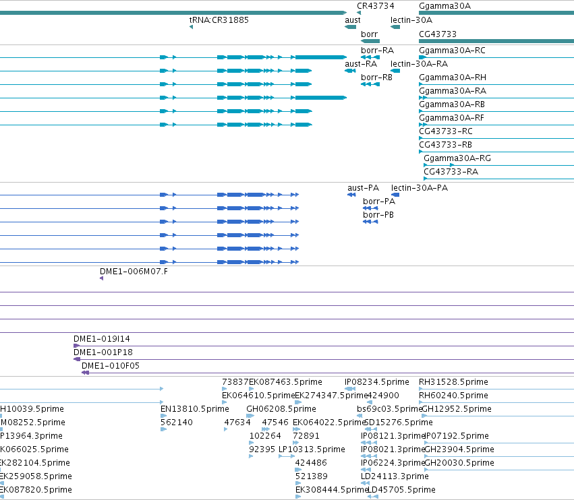Viewport: 574px width, 500px height.
Task: Select the GH06208.5prime EST bar glyph
Action: (250, 416)
